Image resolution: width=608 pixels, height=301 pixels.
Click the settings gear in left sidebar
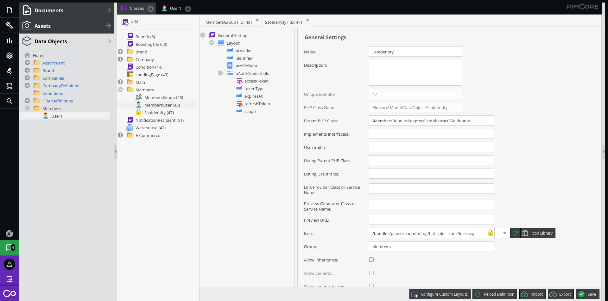[x=9, y=56]
